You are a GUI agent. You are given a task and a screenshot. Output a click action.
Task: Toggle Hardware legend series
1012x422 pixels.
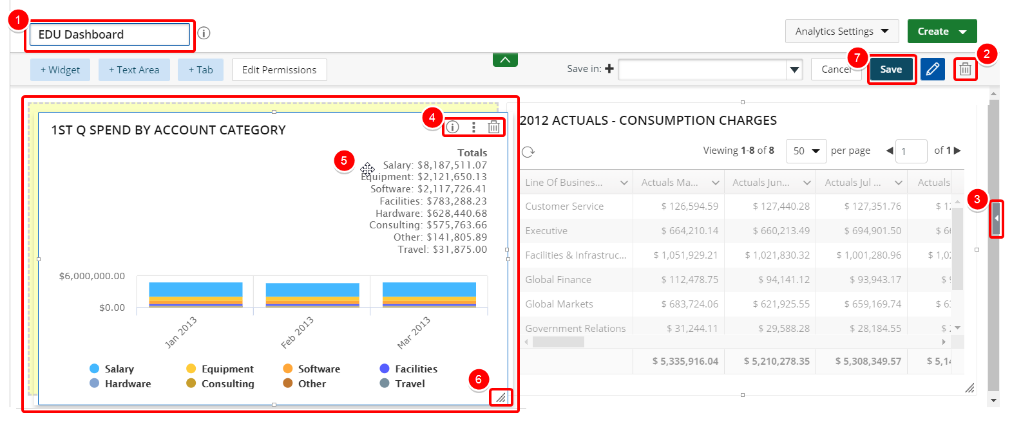(x=120, y=383)
